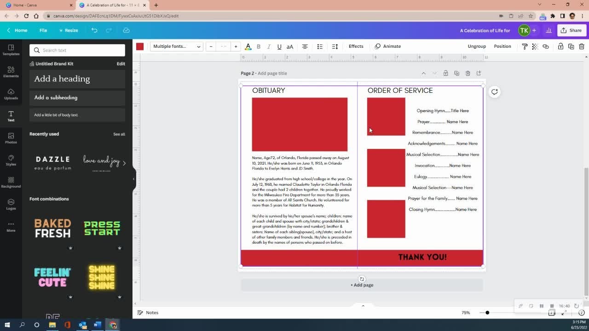Open line spacing settings
Screen dimensions: 589x331
coord(335,46)
